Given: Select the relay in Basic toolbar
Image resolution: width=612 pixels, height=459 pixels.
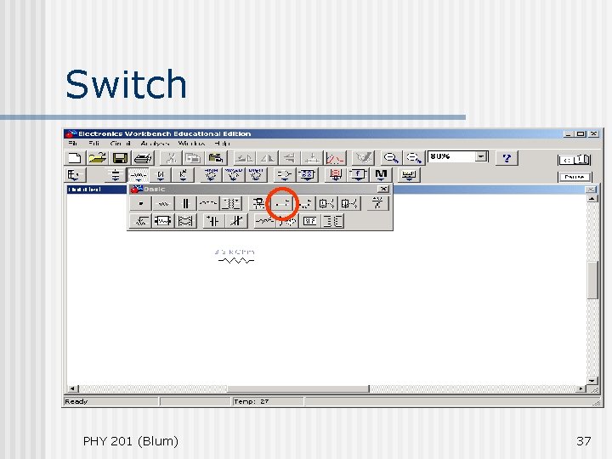Looking at the screenshot, I should (x=258, y=203).
